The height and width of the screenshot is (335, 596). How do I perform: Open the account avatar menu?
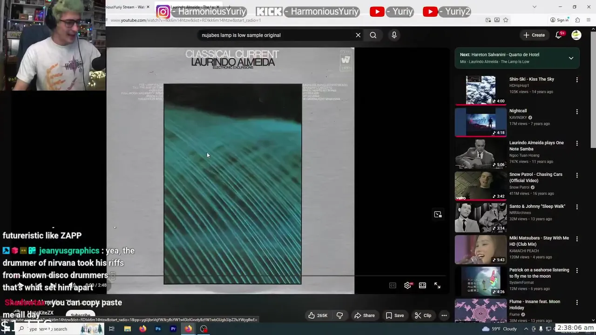576,35
